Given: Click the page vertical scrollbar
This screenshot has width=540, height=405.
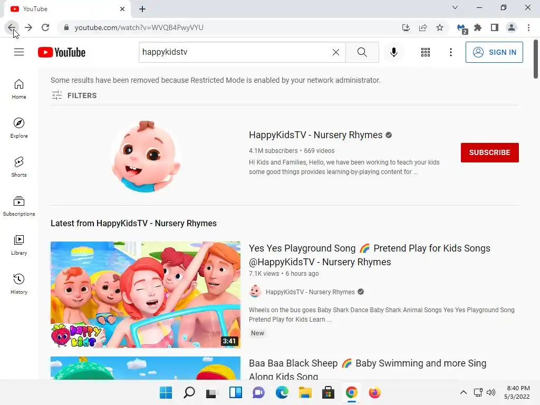Looking at the screenshot, I should (536, 59).
